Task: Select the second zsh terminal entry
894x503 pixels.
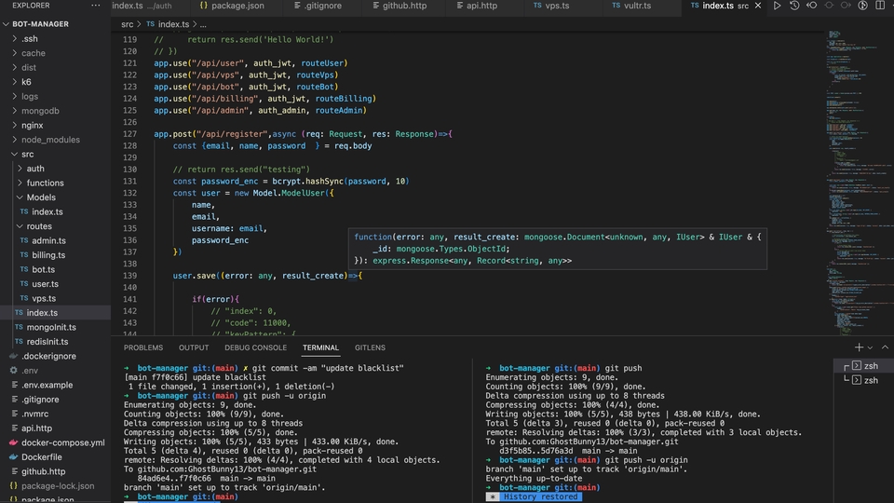Action: point(864,380)
